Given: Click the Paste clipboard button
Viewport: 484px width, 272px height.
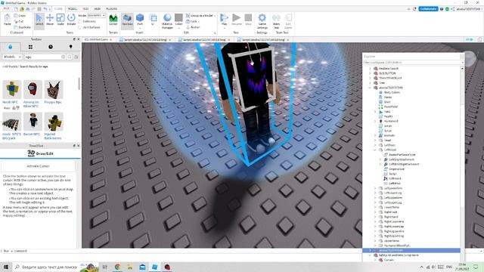Looking at the screenshot, I should [x=7, y=20].
